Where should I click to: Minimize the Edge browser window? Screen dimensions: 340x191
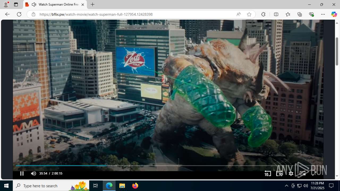309,5
